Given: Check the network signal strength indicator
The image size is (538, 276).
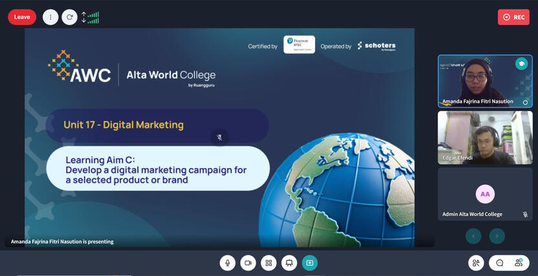Looking at the screenshot, I should (91, 17).
